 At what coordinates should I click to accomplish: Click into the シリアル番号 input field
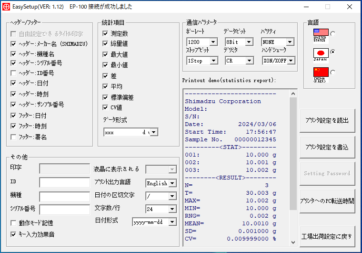65,210
